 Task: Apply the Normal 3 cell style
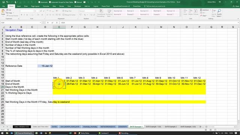pyautogui.click(x=157, y=11)
